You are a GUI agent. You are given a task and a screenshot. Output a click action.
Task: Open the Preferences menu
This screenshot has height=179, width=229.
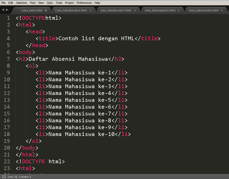click(x=84, y=3)
